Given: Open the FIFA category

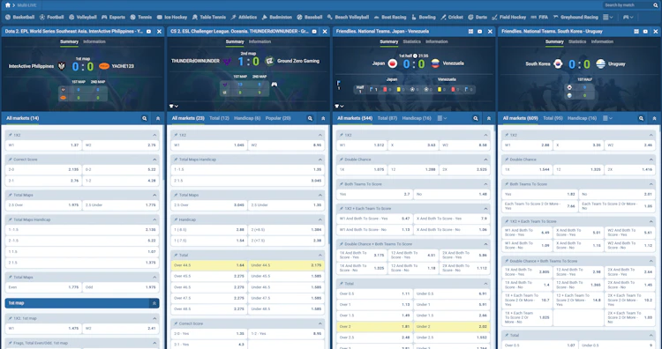Looking at the screenshot, I should coord(539,18).
